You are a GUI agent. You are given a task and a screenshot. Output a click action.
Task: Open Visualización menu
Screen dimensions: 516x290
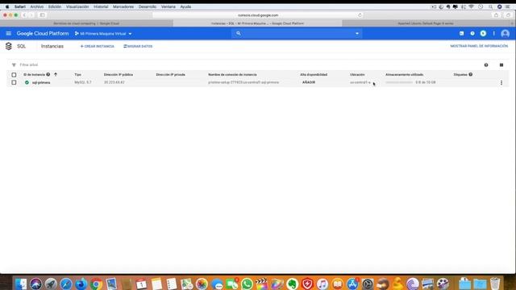[x=77, y=6]
